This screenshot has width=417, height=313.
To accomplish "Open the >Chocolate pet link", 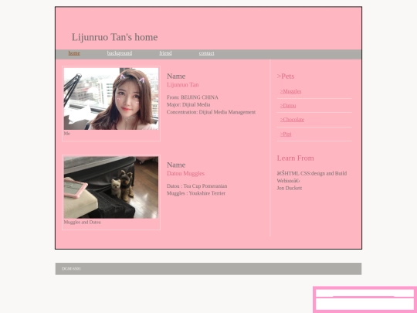I will click(x=292, y=120).
